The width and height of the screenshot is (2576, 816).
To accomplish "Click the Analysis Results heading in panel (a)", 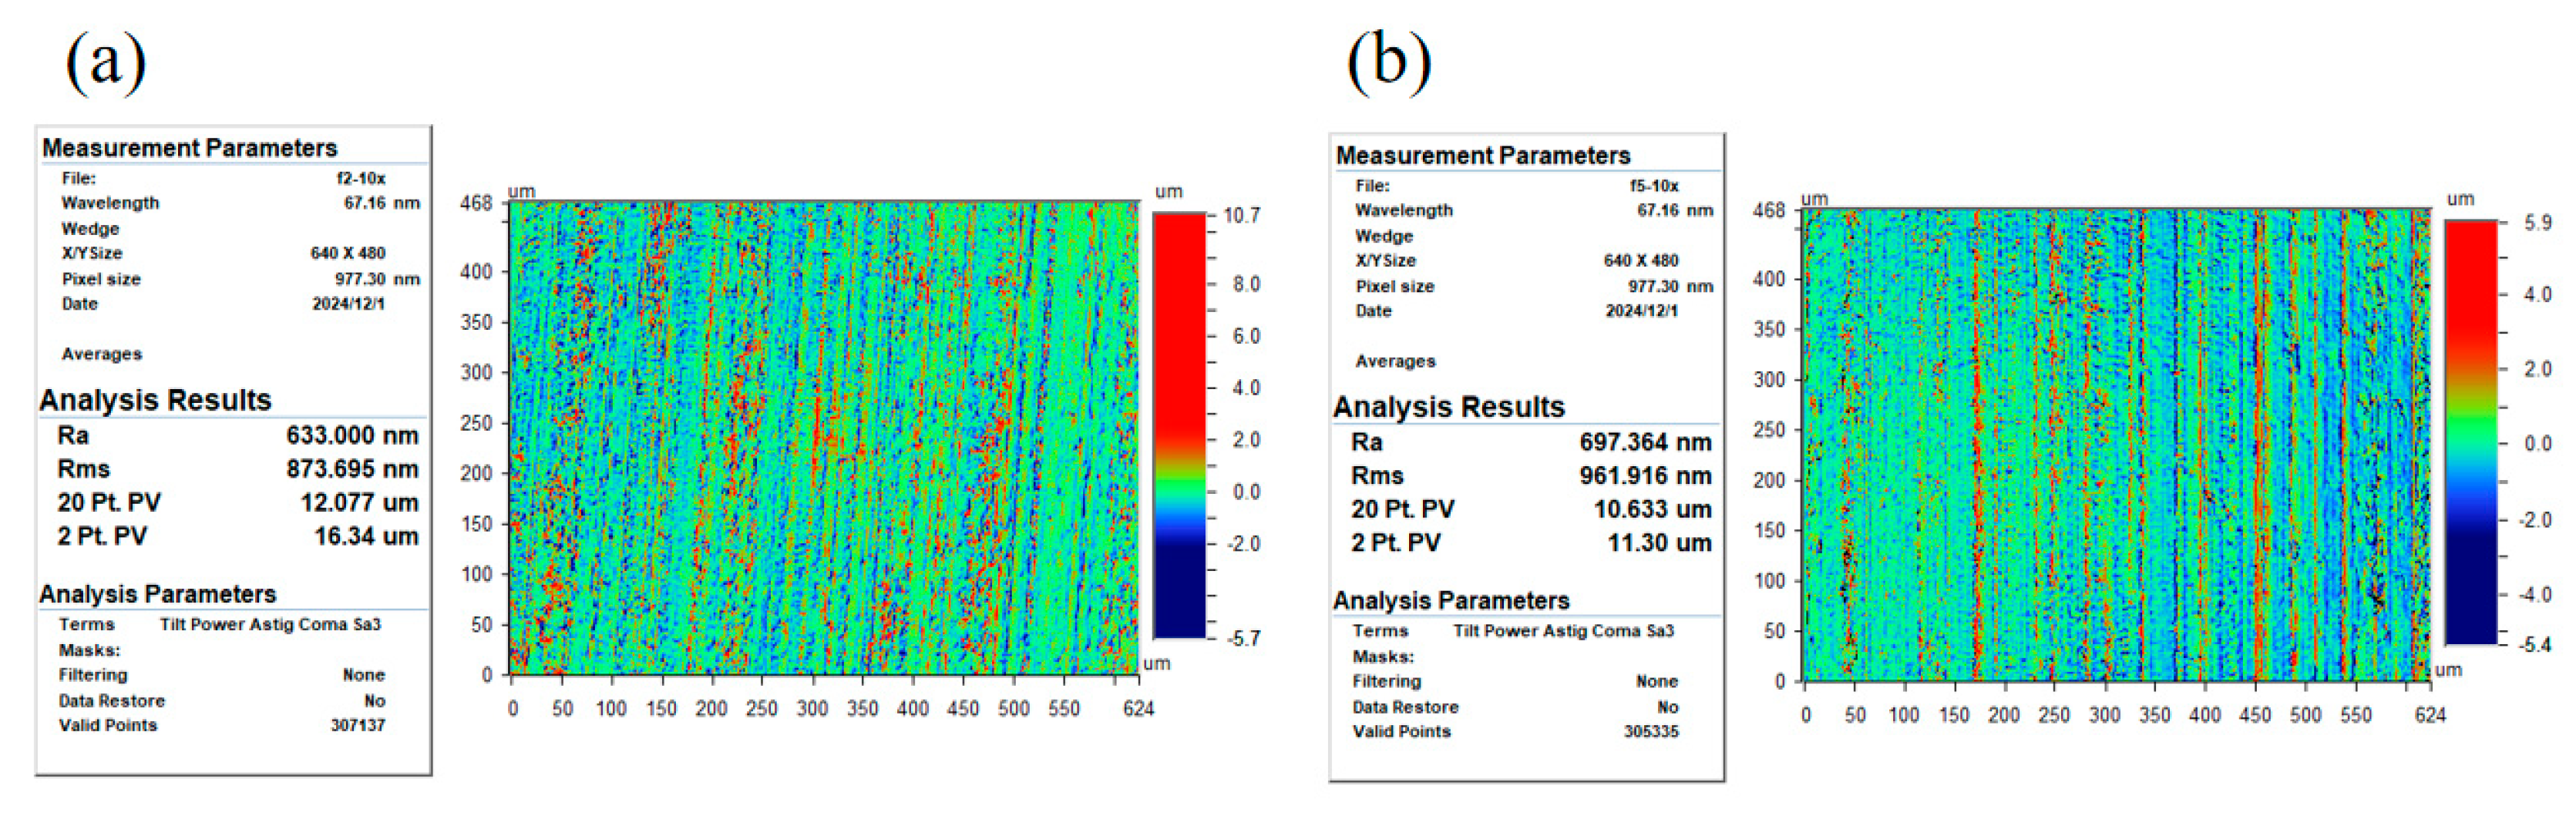I will point(155,400).
